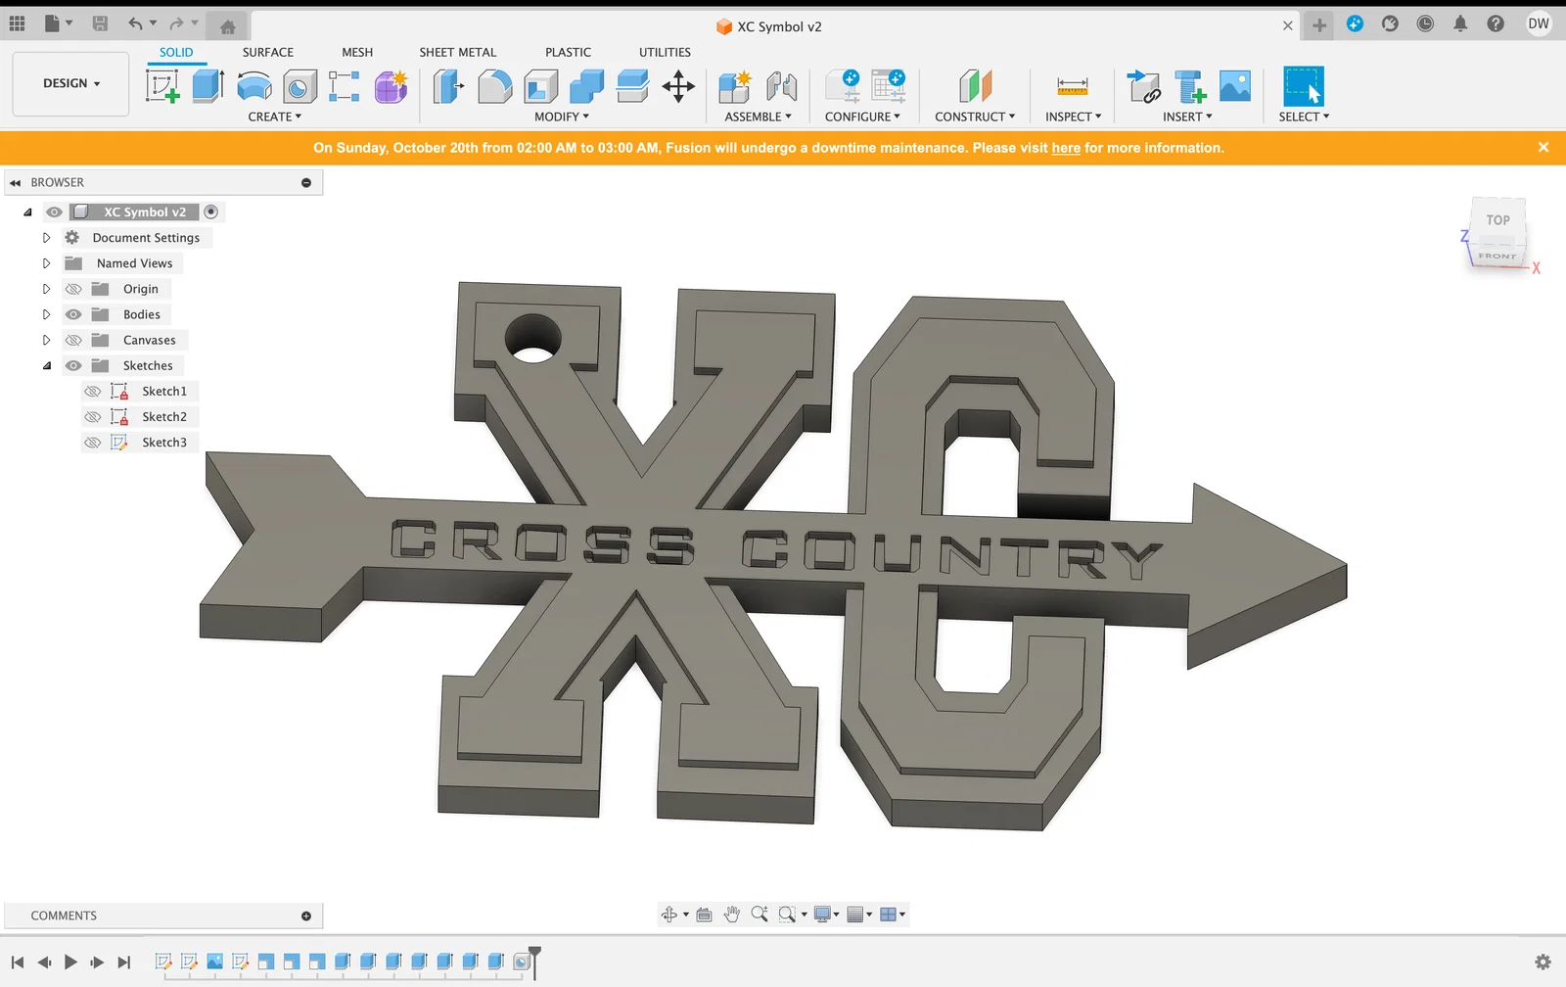This screenshot has height=987, width=1566.
Task: Click the insert fastener bolt icon
Action: 1189,86
